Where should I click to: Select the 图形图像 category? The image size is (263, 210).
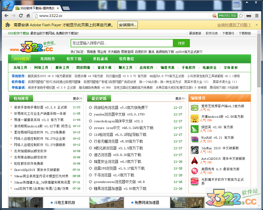tap(84, 68)
